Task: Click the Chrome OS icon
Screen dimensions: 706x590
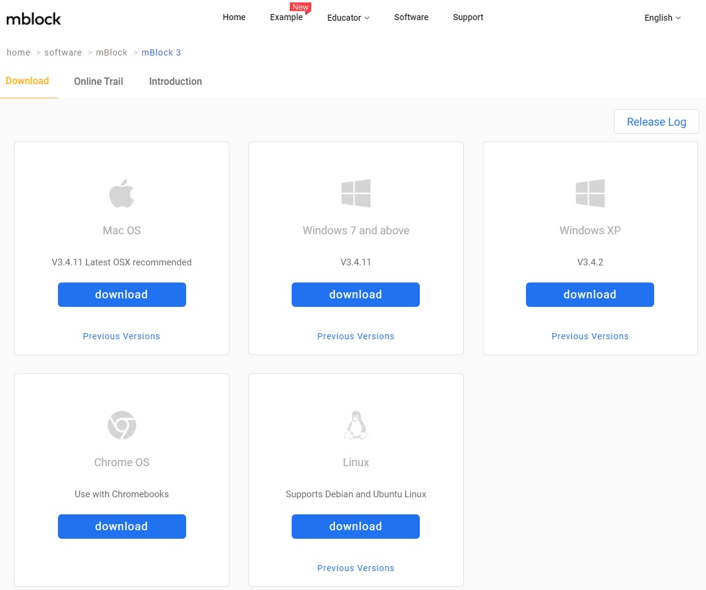Action: (121, 425)
